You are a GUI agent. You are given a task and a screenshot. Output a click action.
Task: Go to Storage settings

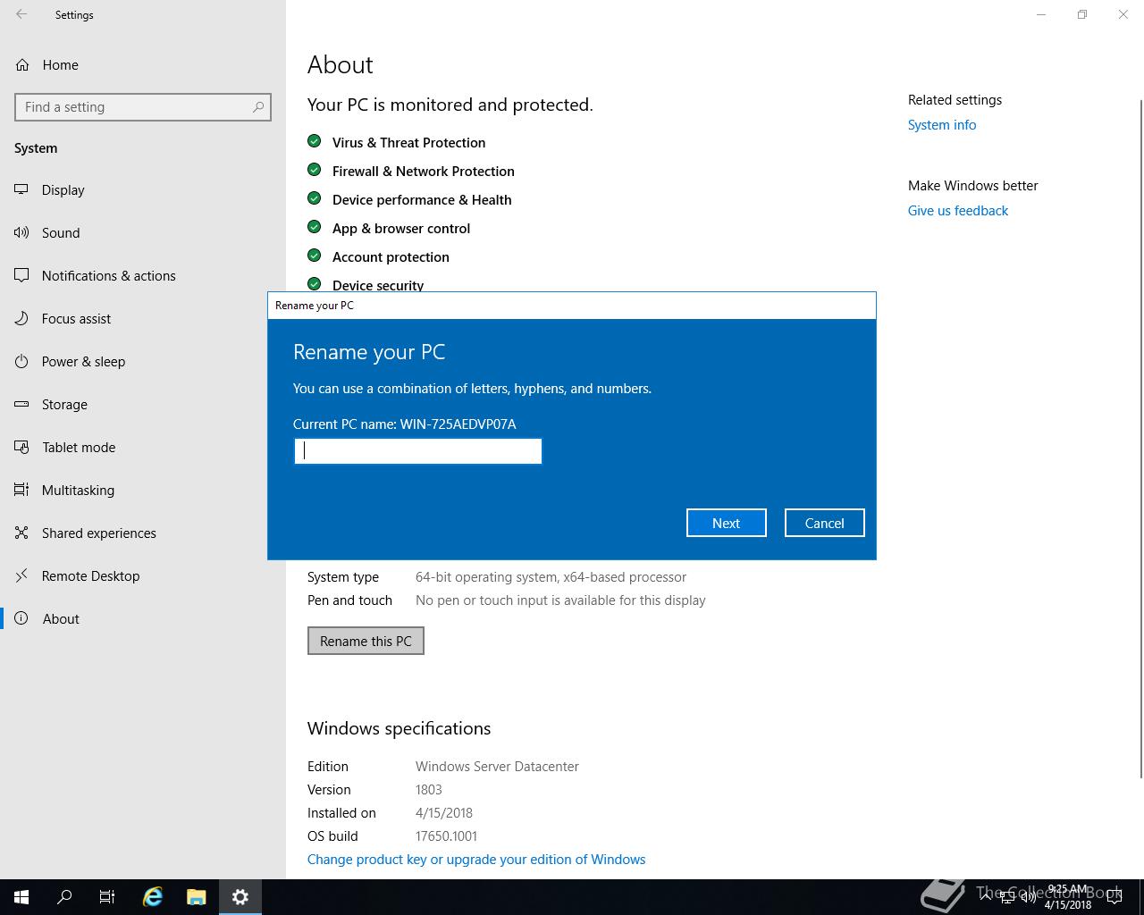(143, 404)
